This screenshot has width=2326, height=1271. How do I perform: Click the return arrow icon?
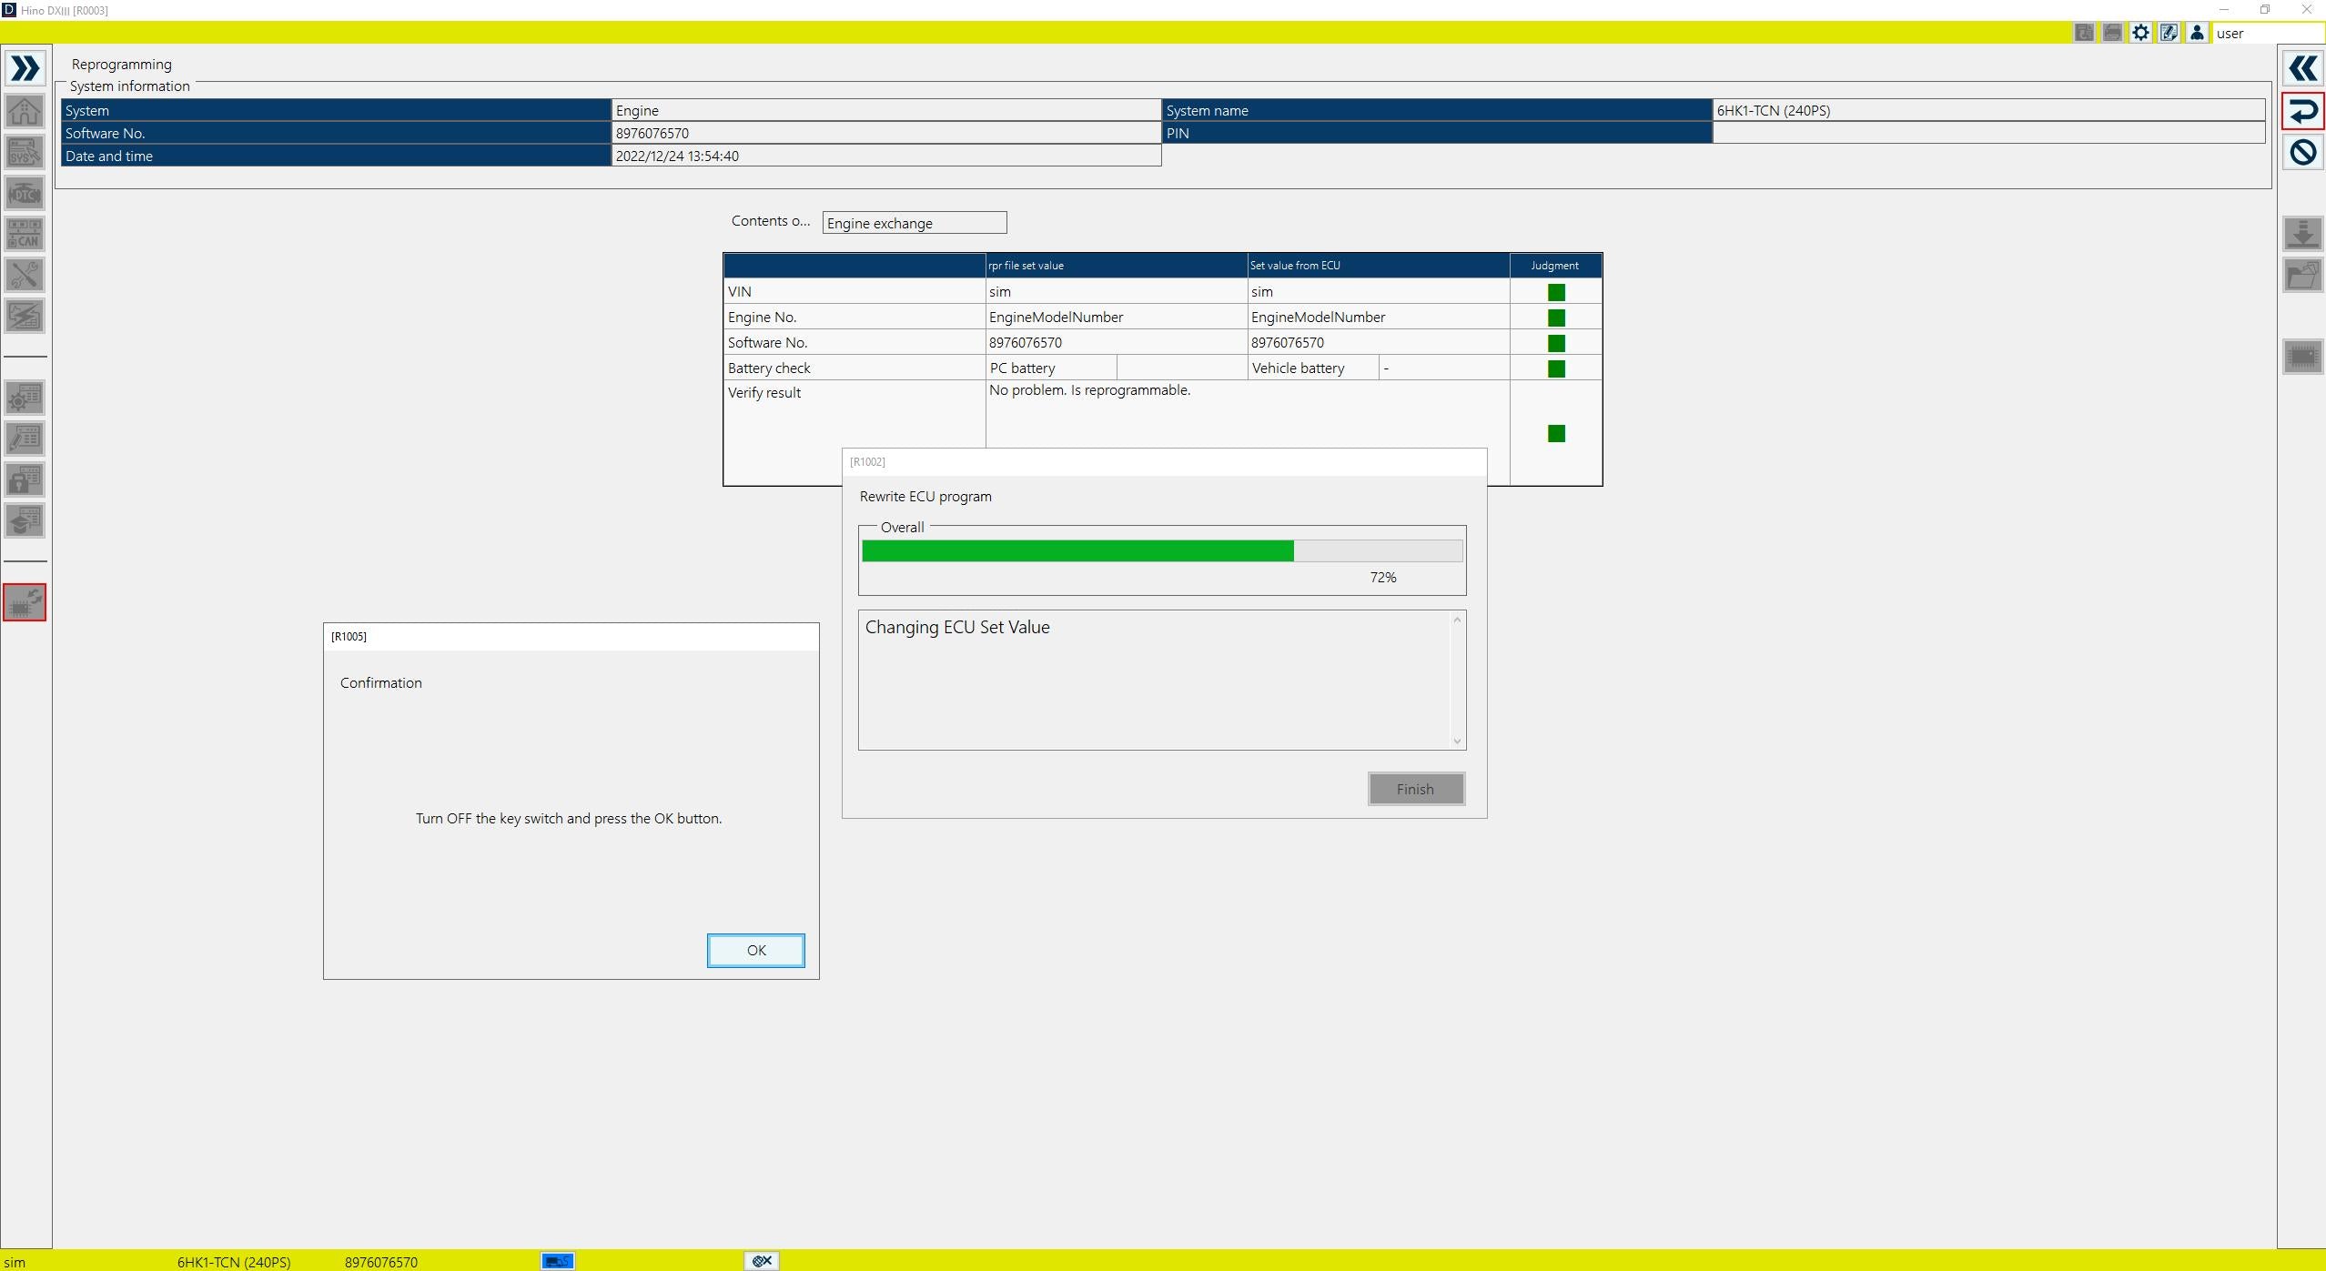(2302, 111)
